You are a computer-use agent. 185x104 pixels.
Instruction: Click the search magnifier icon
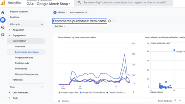click(x=79, y=2)
